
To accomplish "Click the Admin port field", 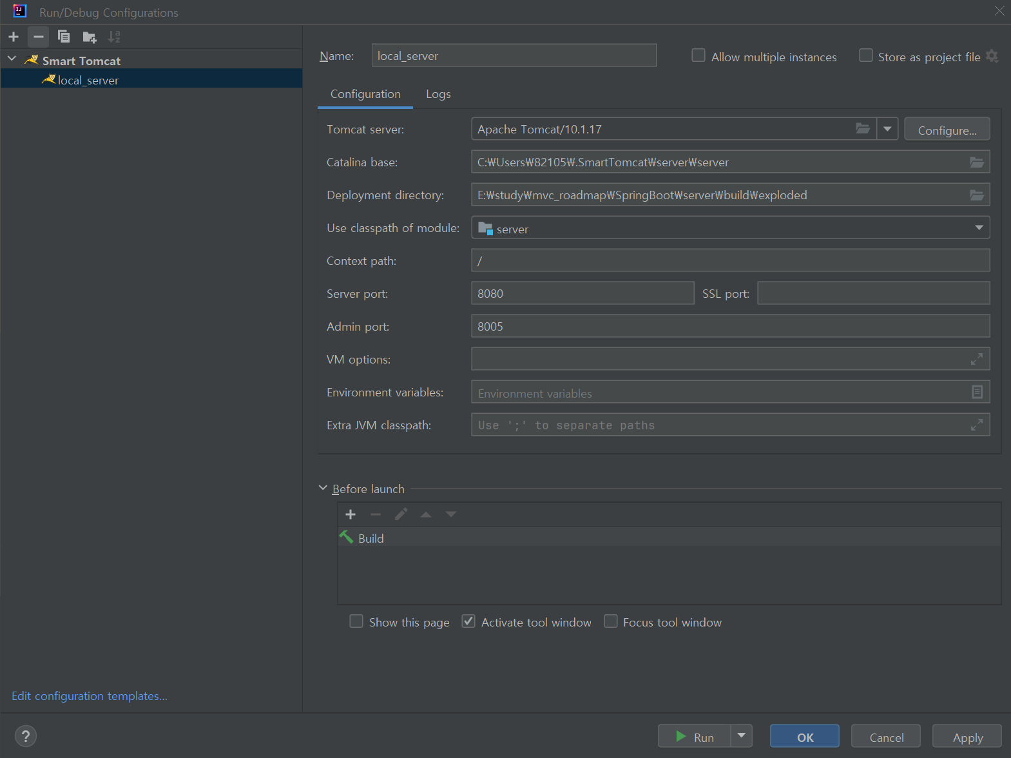I will pos(731,326).
